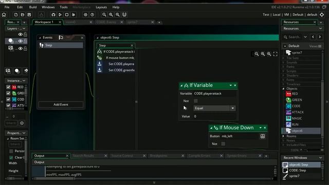This screenshot has height=185, width=329.
Task: Clean the build cache broom icon
Action: point(74,15)
